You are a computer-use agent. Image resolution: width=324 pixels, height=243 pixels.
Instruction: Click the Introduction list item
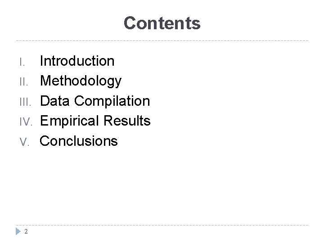click(x=77, y=61)
